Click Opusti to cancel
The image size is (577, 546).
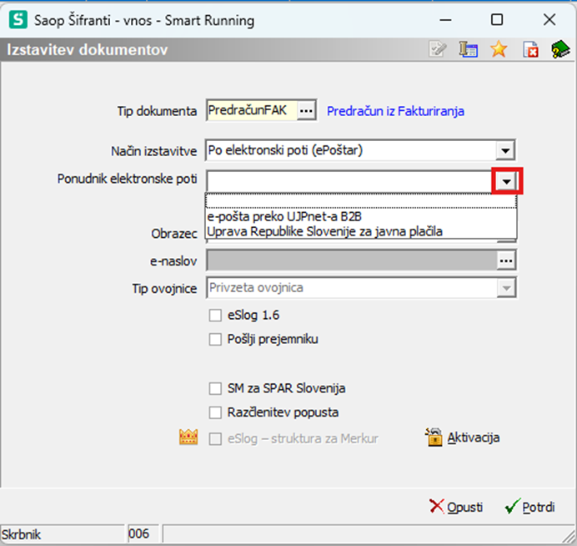point(456,507)
